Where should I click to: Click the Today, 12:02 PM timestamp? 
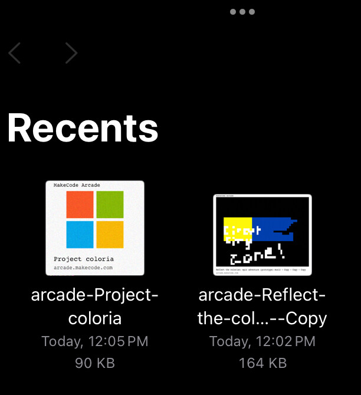[262, 341]
